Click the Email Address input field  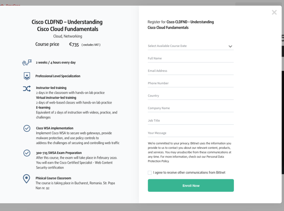tap(191, 71)
